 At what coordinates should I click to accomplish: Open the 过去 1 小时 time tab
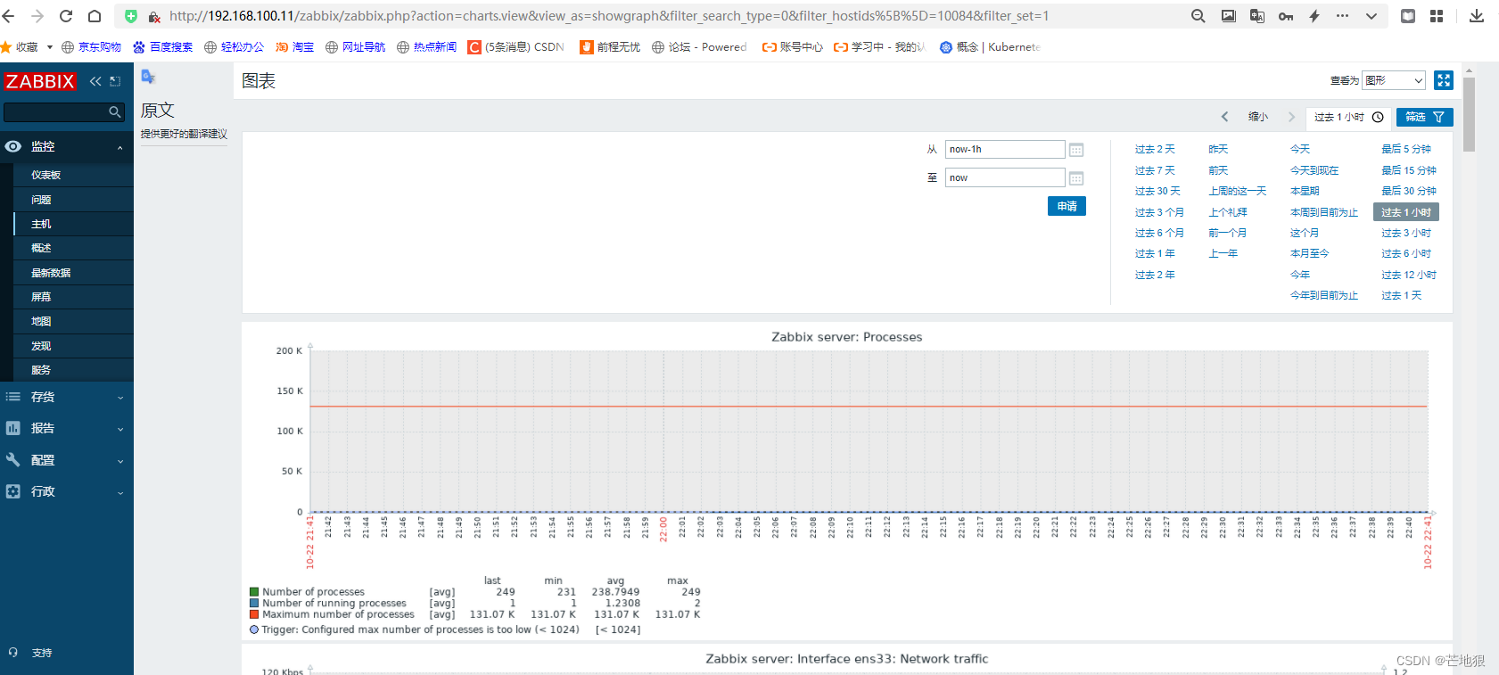point(1348,117)
